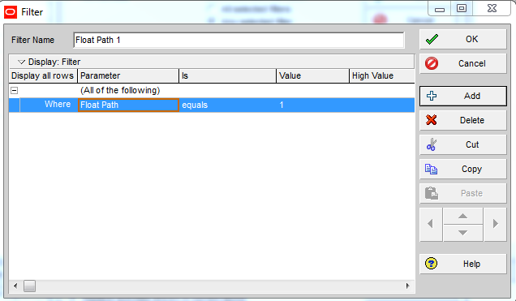This screenshot has height=301, width=516.
Task: Click the Copy documents icon
Action: (x=431, y=169)
